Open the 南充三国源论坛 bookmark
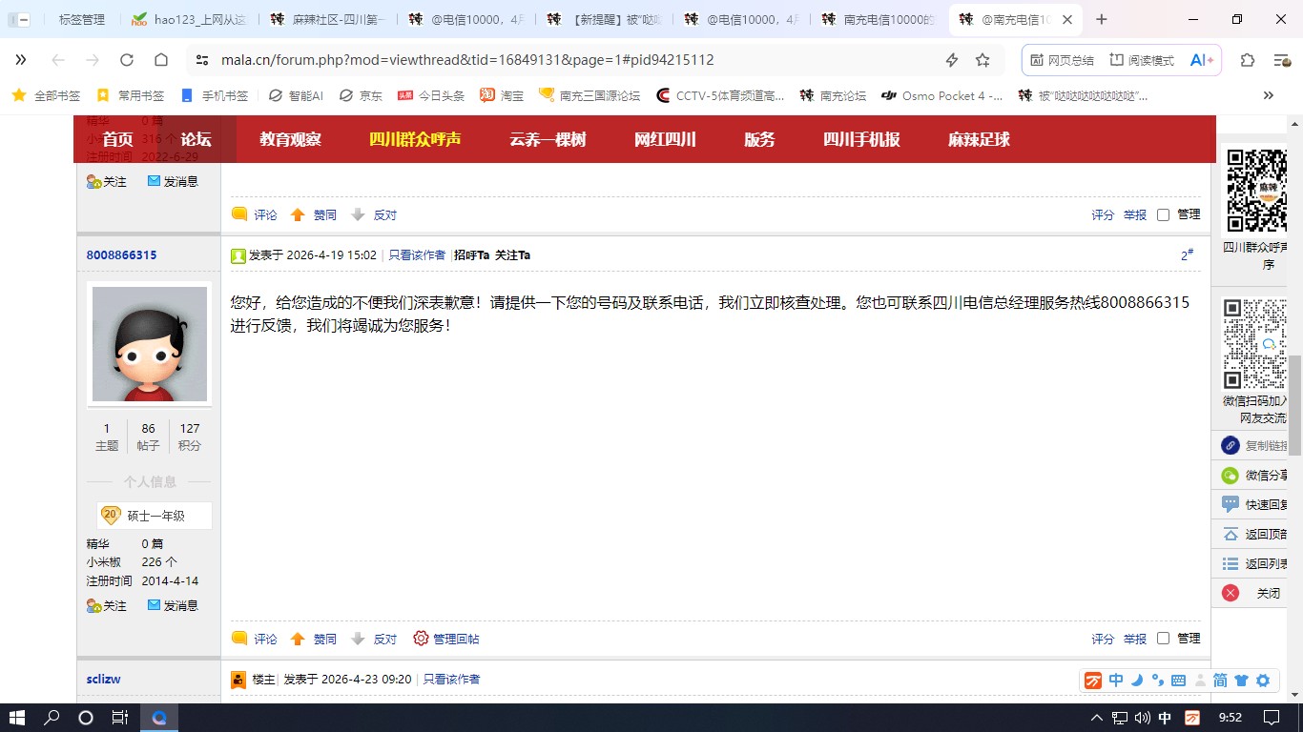1303x732 pixels. click(x=589, y=95)
